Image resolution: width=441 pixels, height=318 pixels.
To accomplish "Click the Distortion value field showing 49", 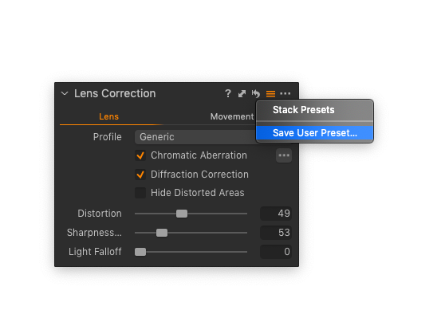I will 276,214.
